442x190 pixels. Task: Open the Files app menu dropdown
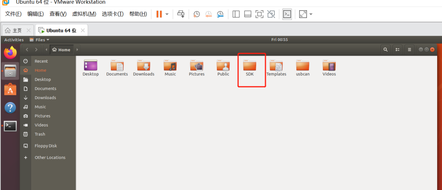tap(39, 40)
